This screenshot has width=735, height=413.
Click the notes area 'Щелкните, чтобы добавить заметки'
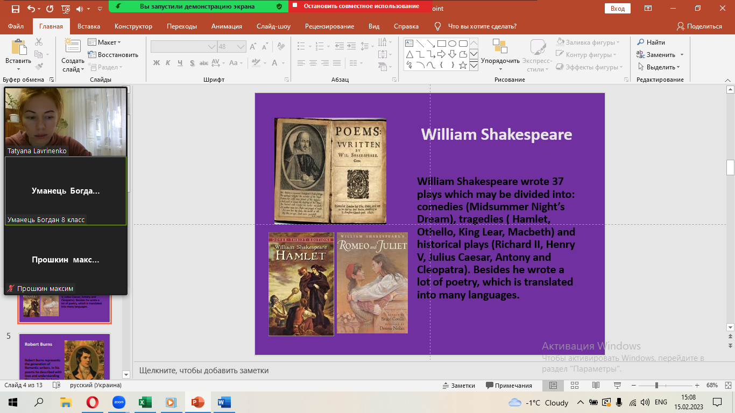[x=204, y=371]
